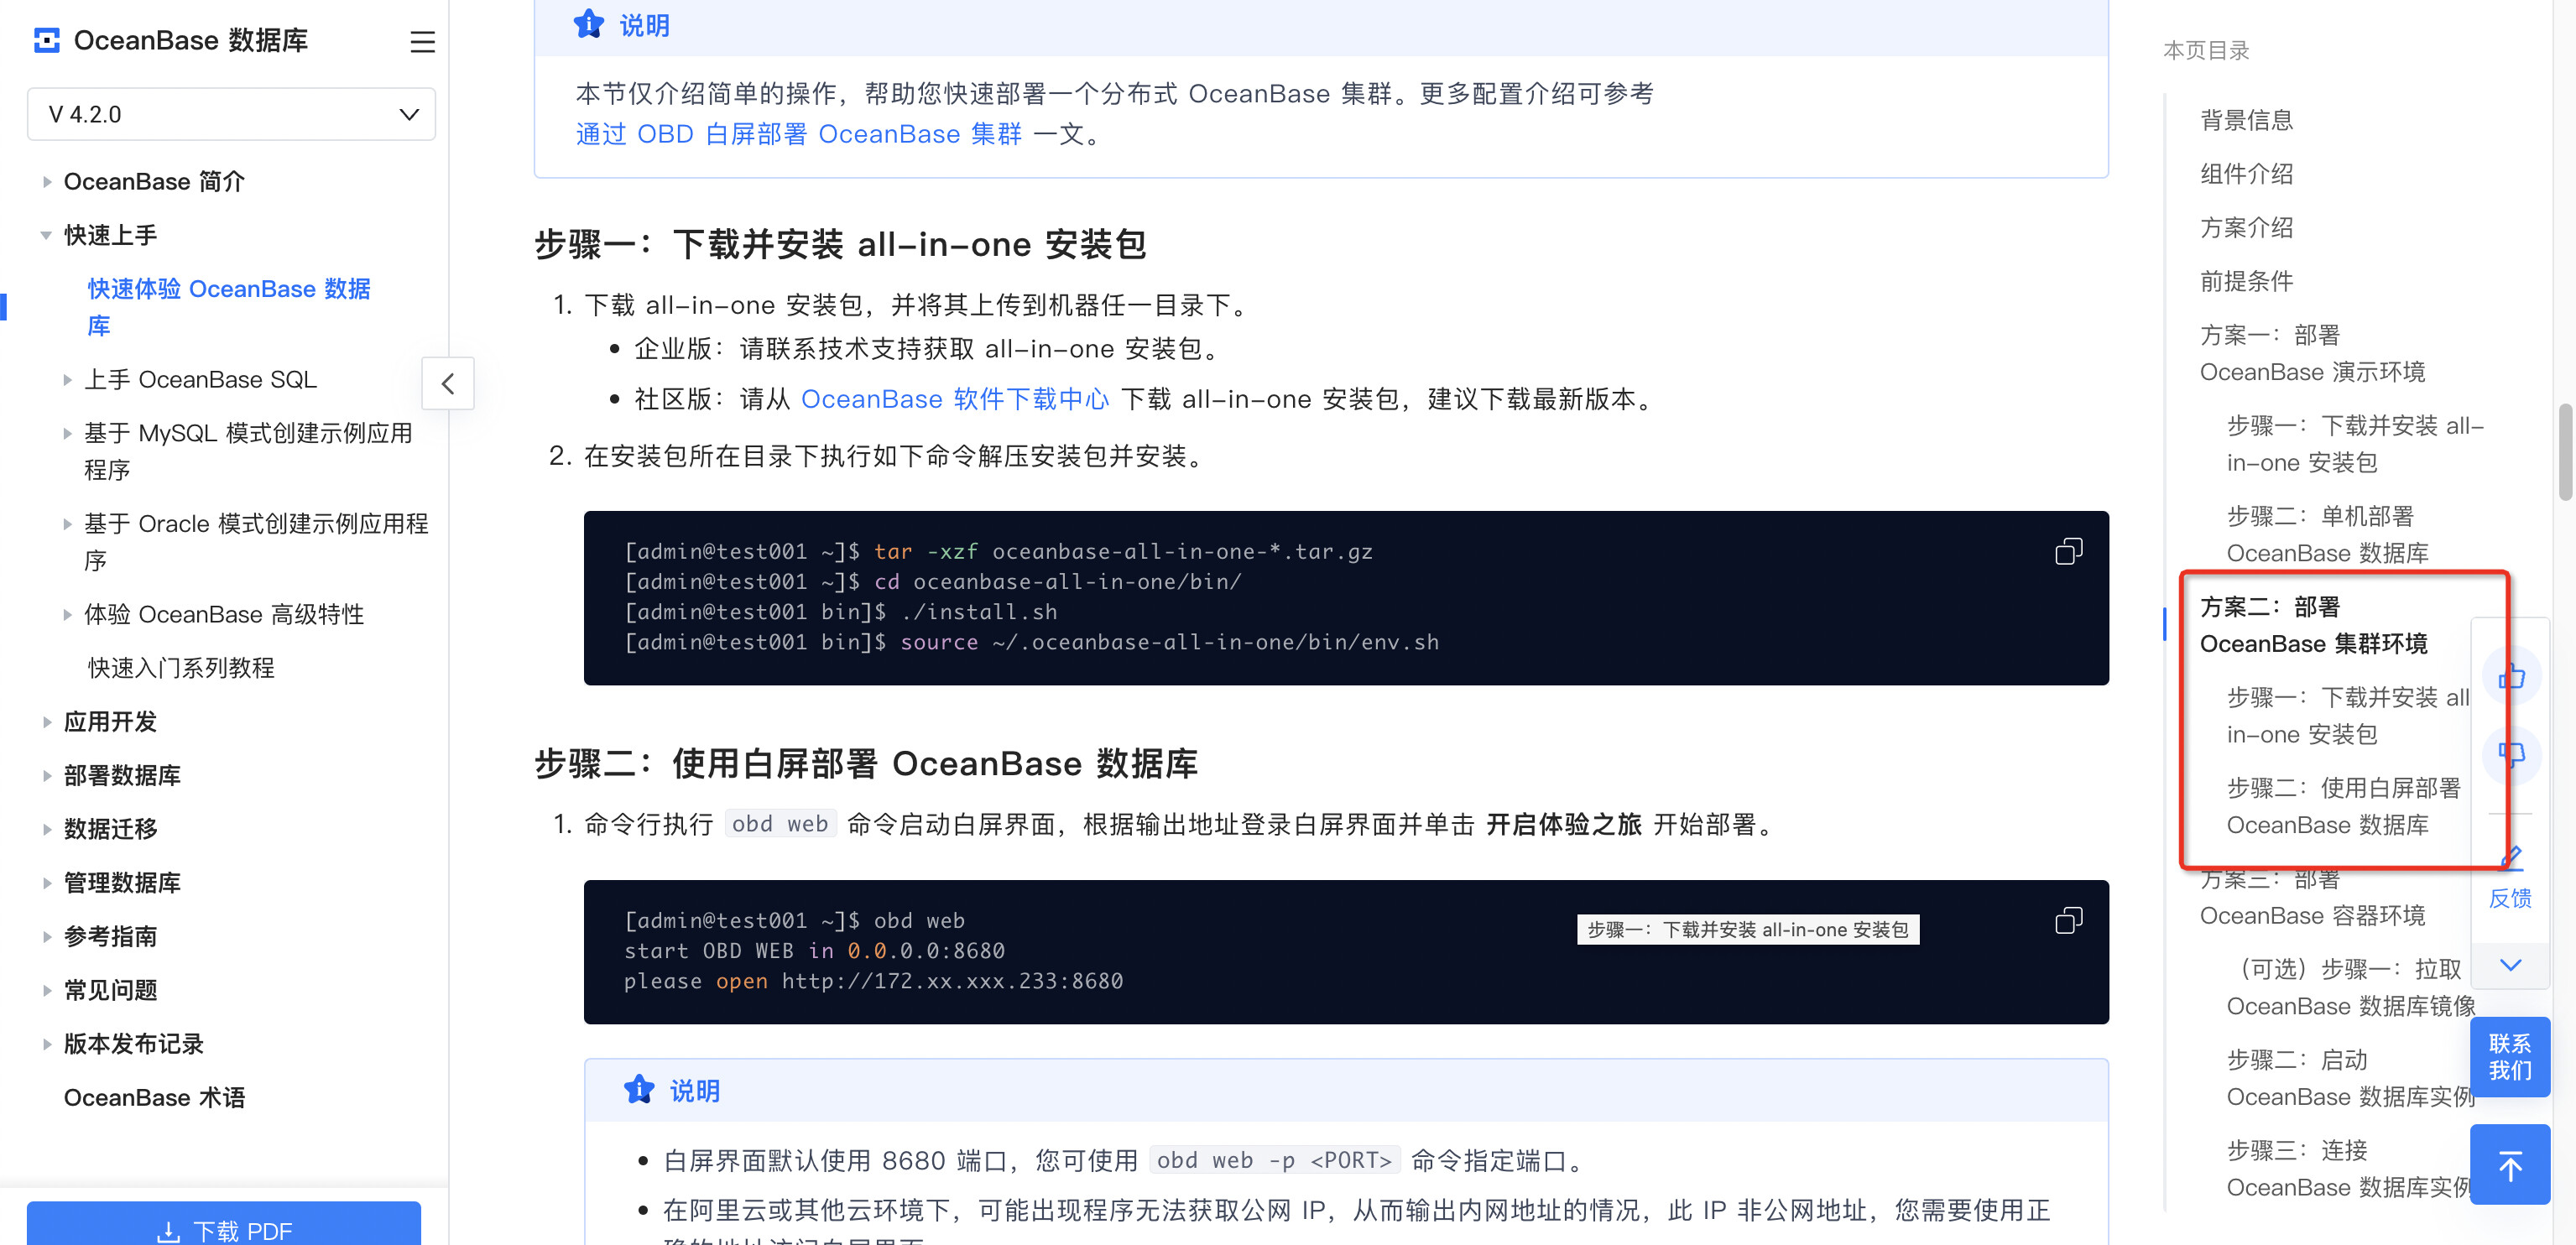Image resolution: width=2576 pixels, height=1245 pixels.
Task: Open the V 4.2.0 version dropdown
Action: coord(231,114)
